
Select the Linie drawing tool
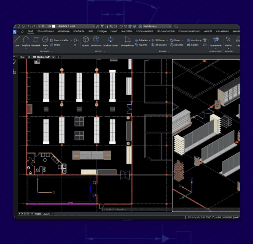tap(17, 42)
